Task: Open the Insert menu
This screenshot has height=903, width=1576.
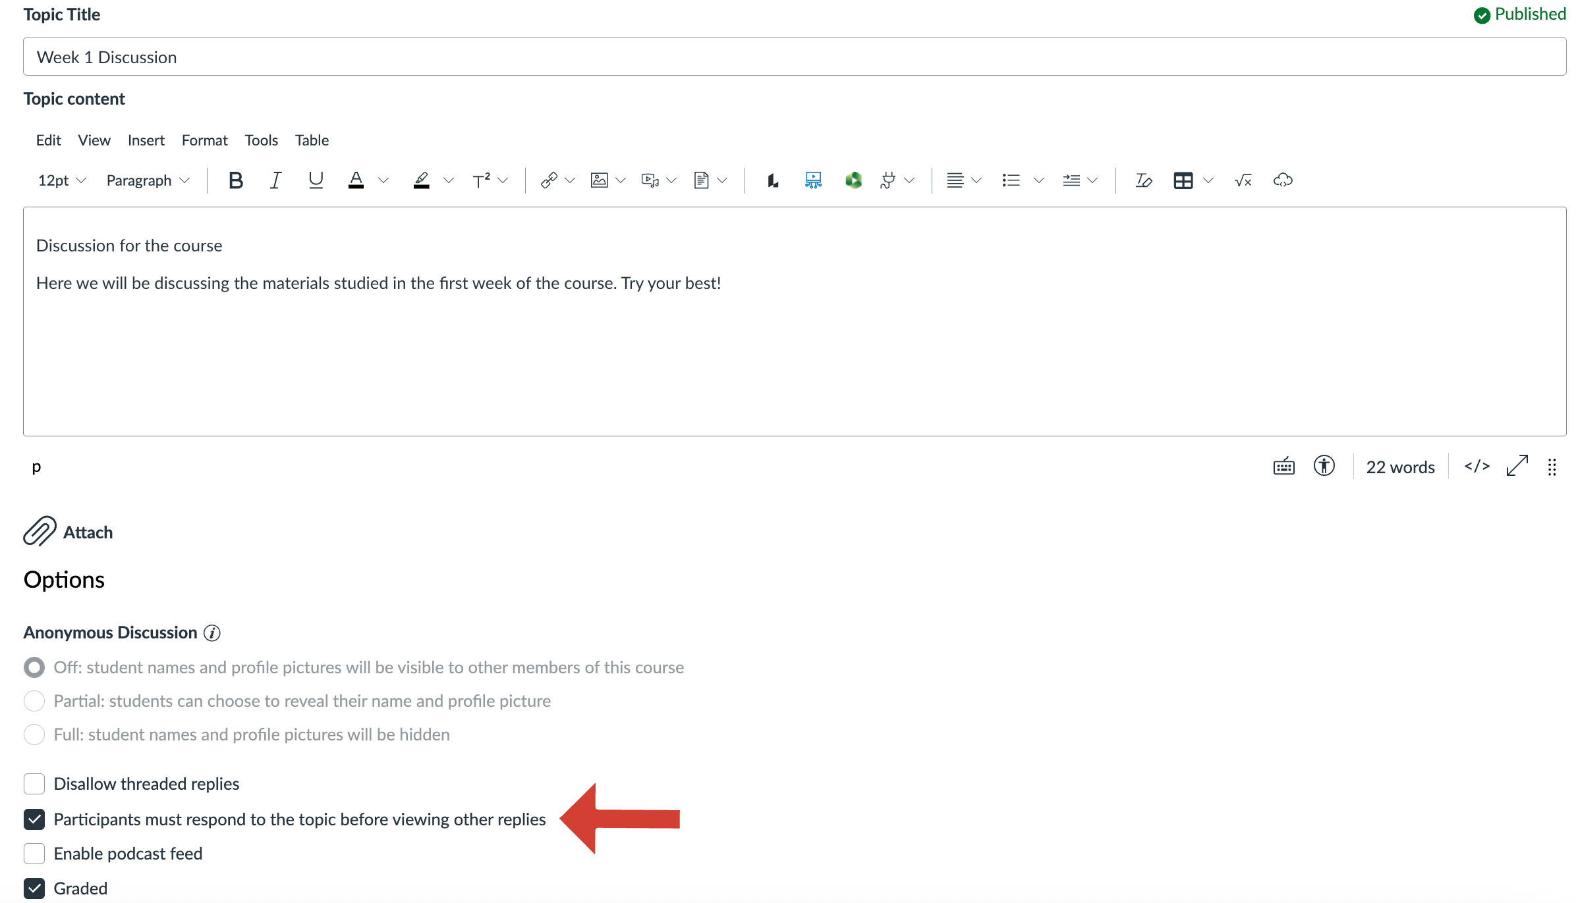Action: tap(146, 140)
